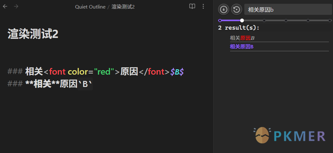Navigate back with the left arrow
This screenshot has height=153, width=333.
point(5,7)
